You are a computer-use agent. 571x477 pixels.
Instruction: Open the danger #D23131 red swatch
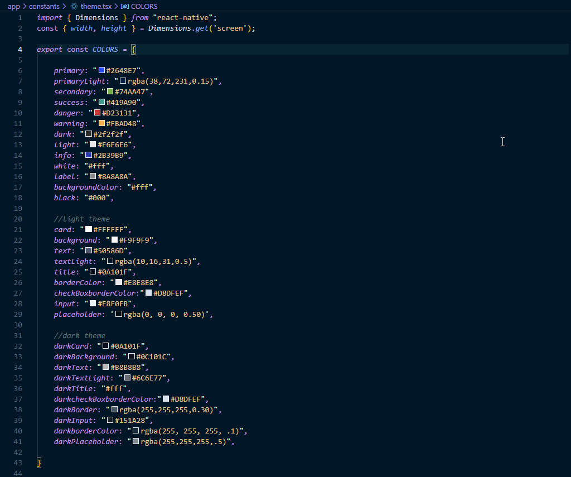point(98,113)
